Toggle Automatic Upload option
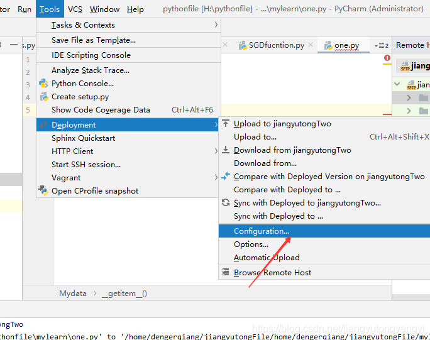Image resolution: width=430 pixels, height=340 pixels. [267, 258]
